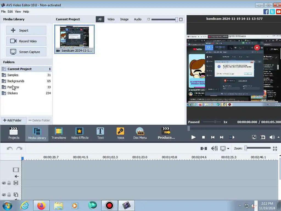Open the File menu

pyautogui.click(x=3, y=12)
